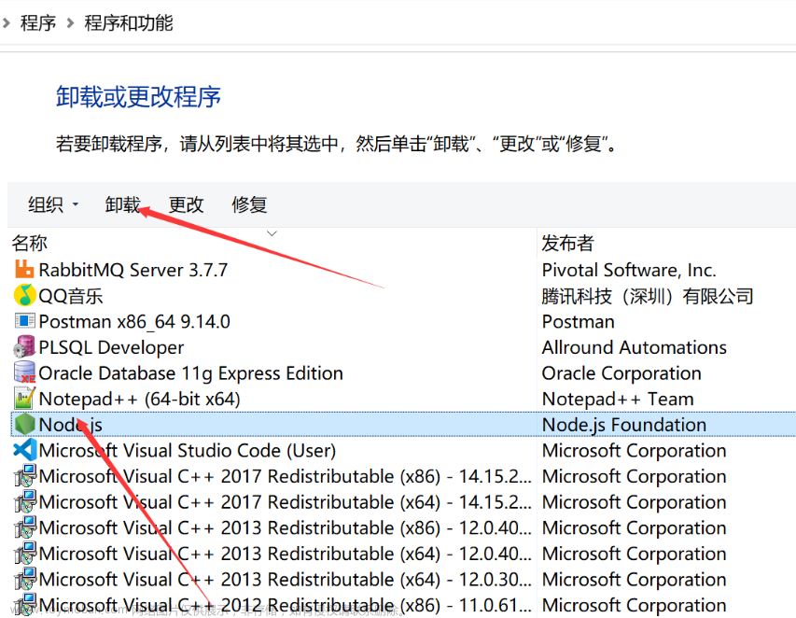796x618 pixels.
Task: Select the PLSQL Developer icon
Action: 24,347
